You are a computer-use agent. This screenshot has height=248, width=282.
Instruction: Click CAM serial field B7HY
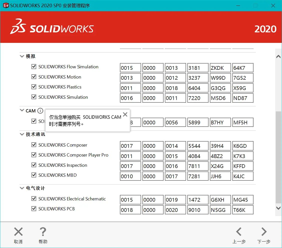click(220, 122)
